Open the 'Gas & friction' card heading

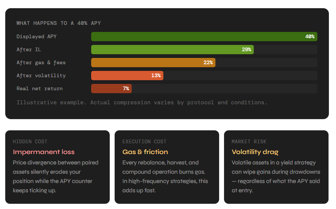pyautogui.click(x=145, y=152)
